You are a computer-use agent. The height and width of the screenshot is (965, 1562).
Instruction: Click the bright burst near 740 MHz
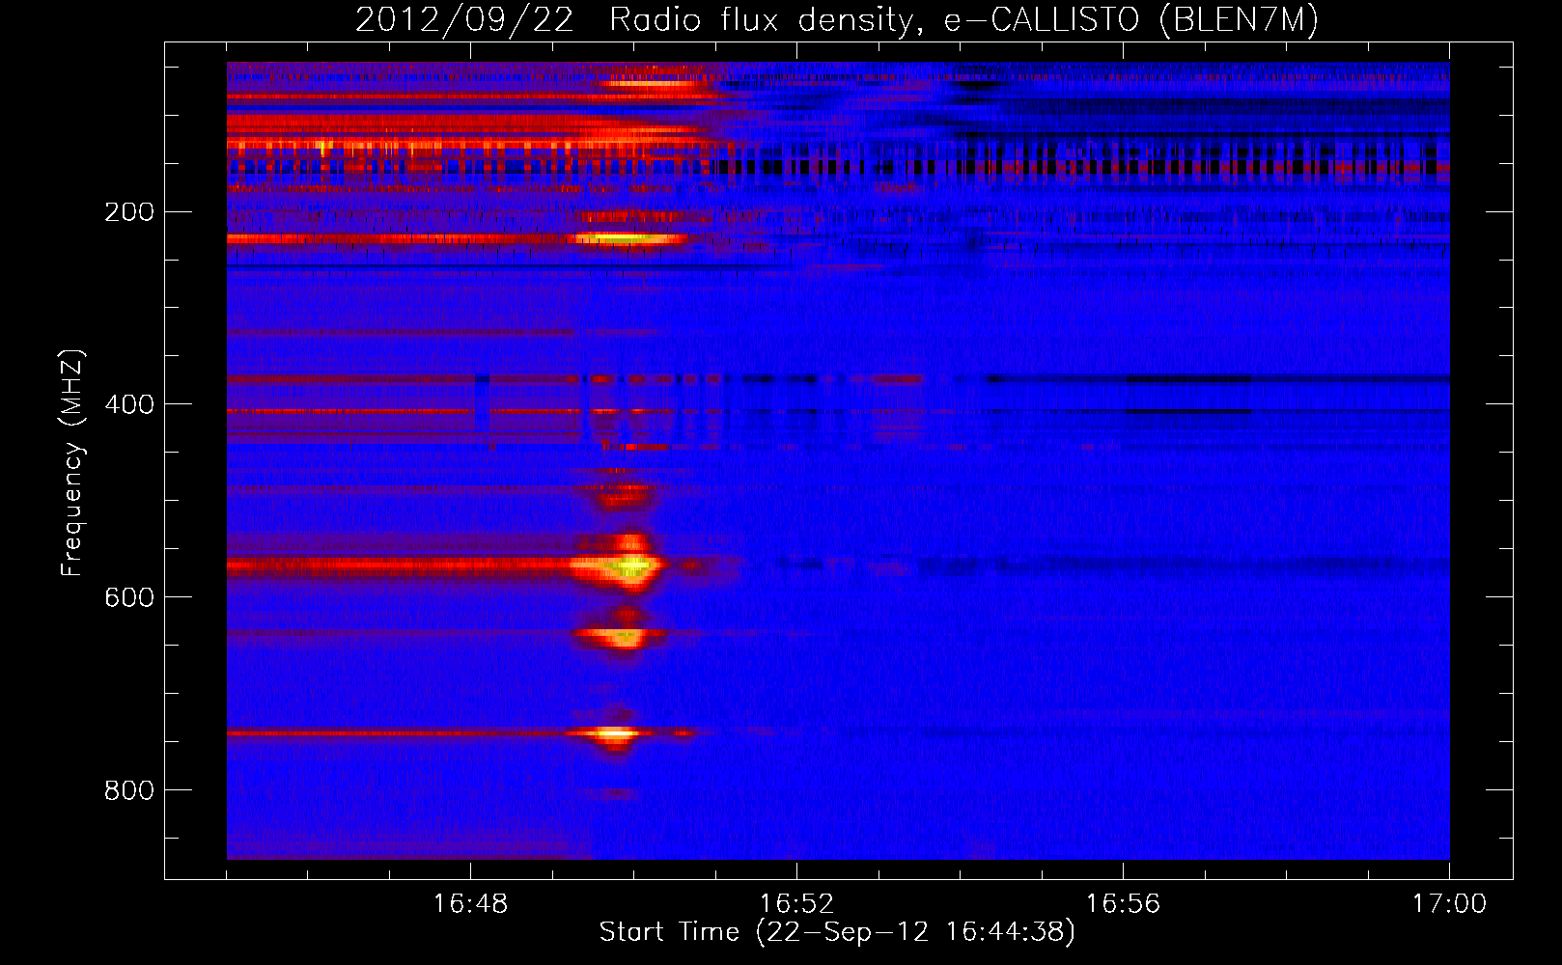[x=615, y=733]
